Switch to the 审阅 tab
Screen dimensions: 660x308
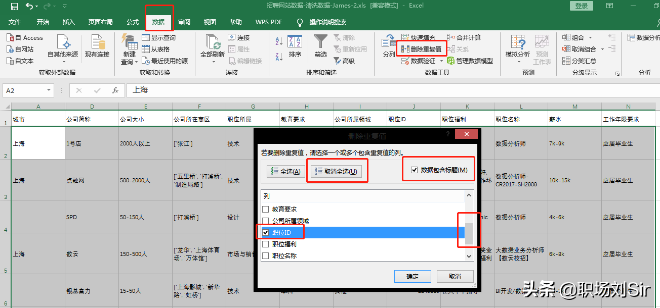point(185,22)
